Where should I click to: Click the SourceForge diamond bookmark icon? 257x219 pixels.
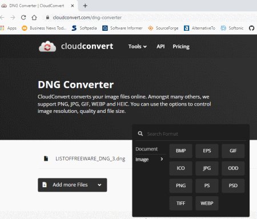[151, 28]
